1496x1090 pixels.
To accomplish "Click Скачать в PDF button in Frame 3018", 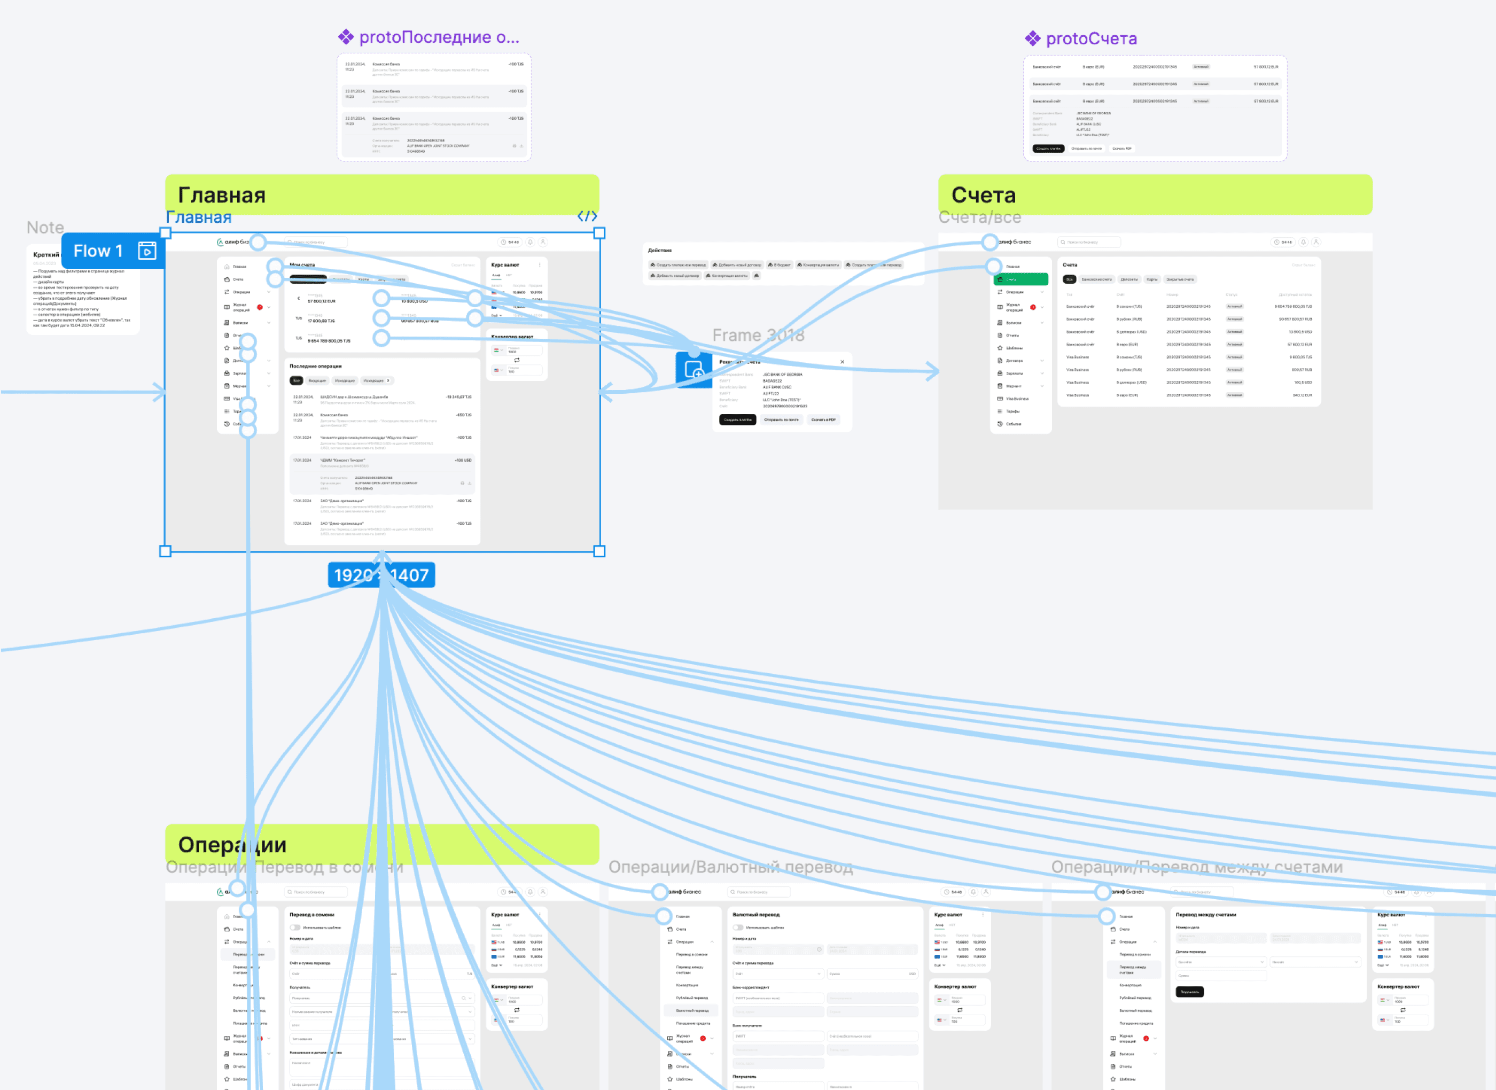I will point(823,419).
